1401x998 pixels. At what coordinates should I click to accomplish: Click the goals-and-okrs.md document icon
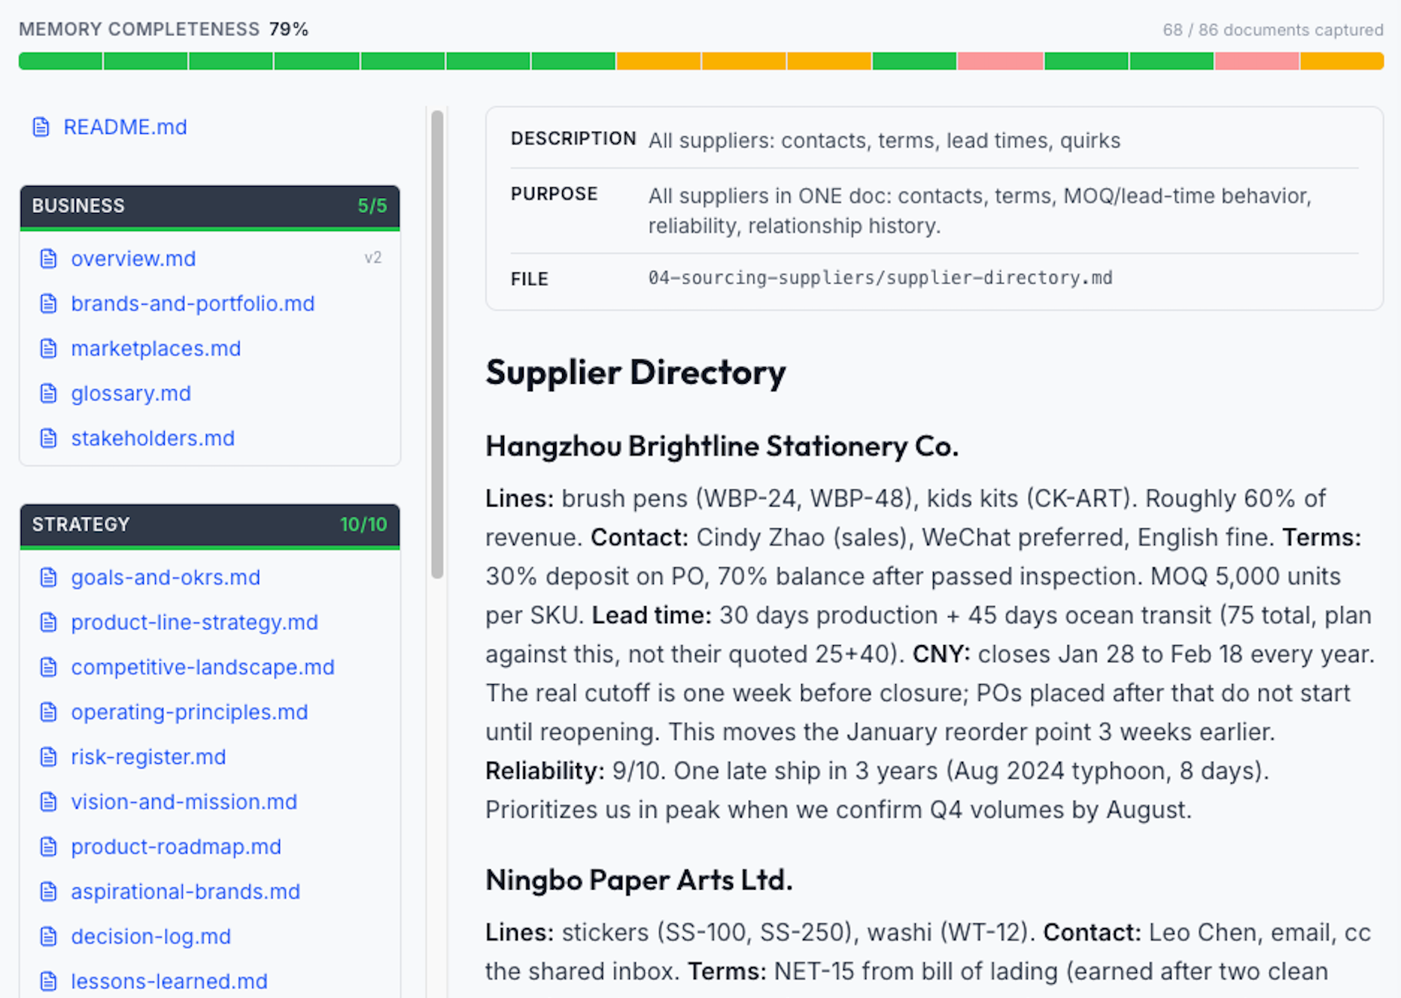coord(48,577)
